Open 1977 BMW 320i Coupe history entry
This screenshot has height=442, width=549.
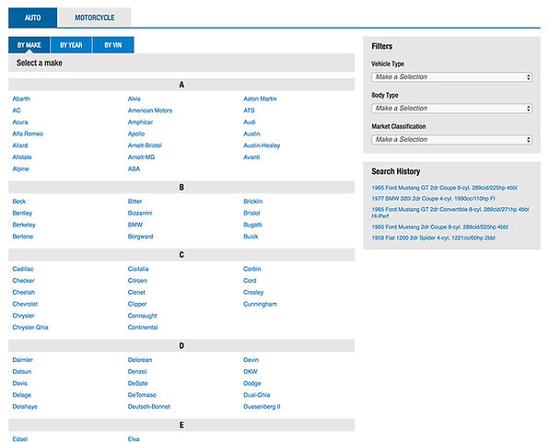coord(434,198)
